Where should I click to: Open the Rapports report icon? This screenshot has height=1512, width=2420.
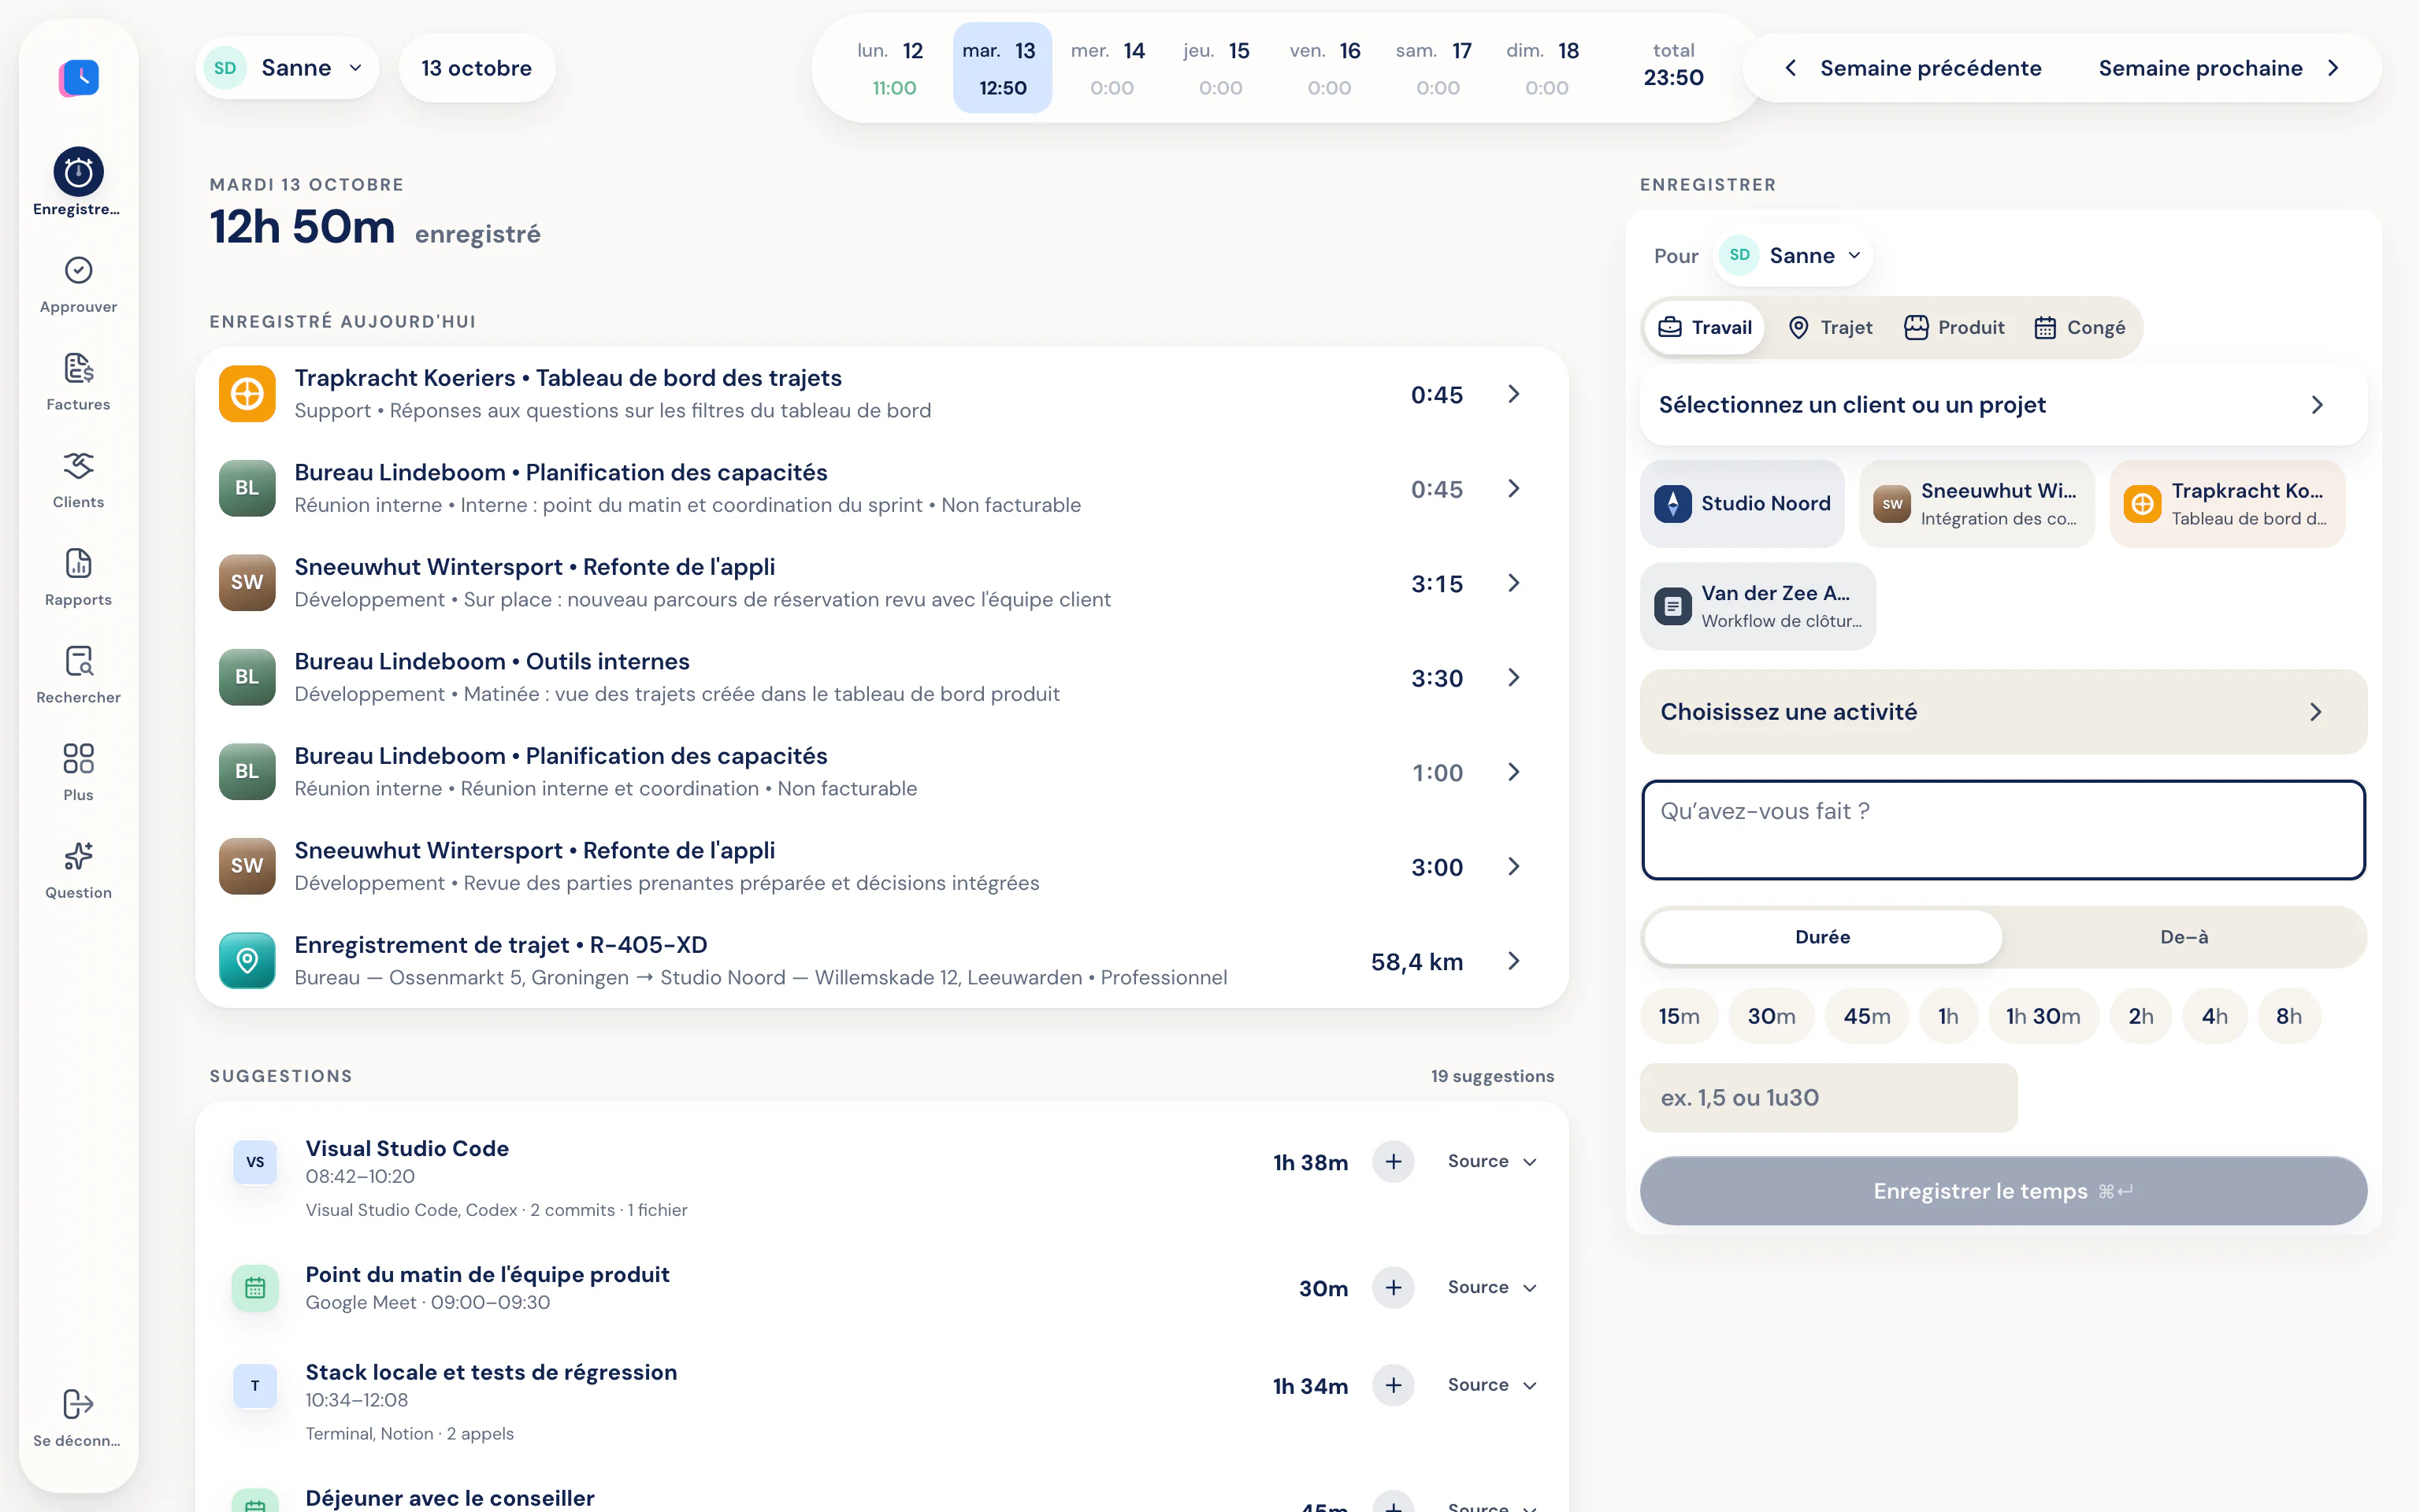point(78,563)
